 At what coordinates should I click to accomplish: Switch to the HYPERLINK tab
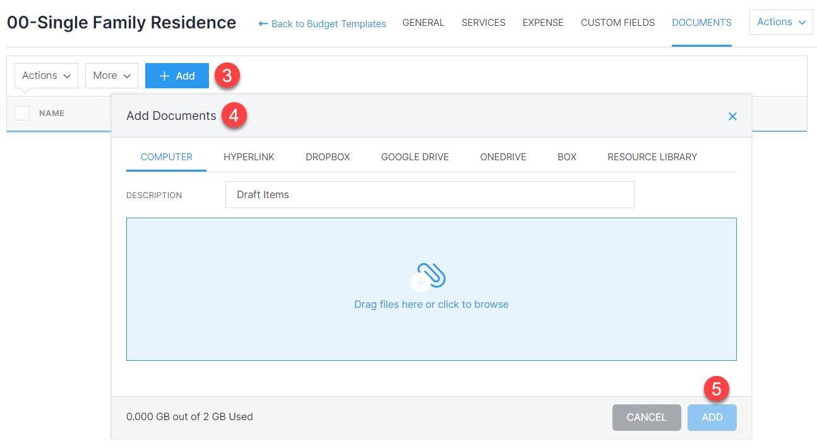[x=249, y=157]
